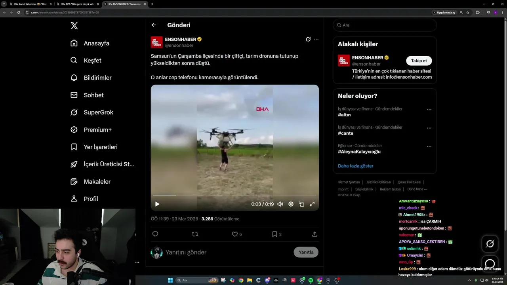Expand the Daha fazla footer menu
507x285 pixels.
pos(417,189)
